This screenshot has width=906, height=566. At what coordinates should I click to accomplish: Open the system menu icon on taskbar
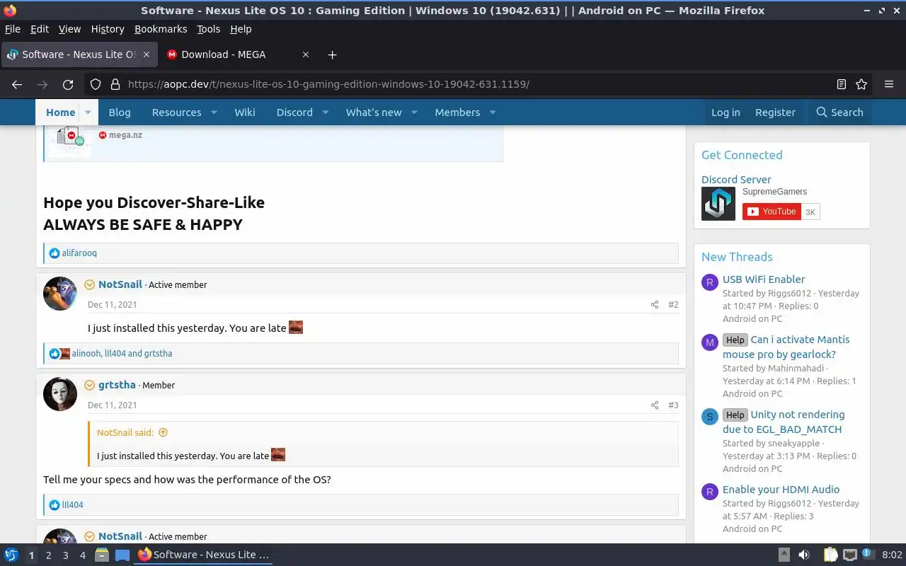point(11,555)
